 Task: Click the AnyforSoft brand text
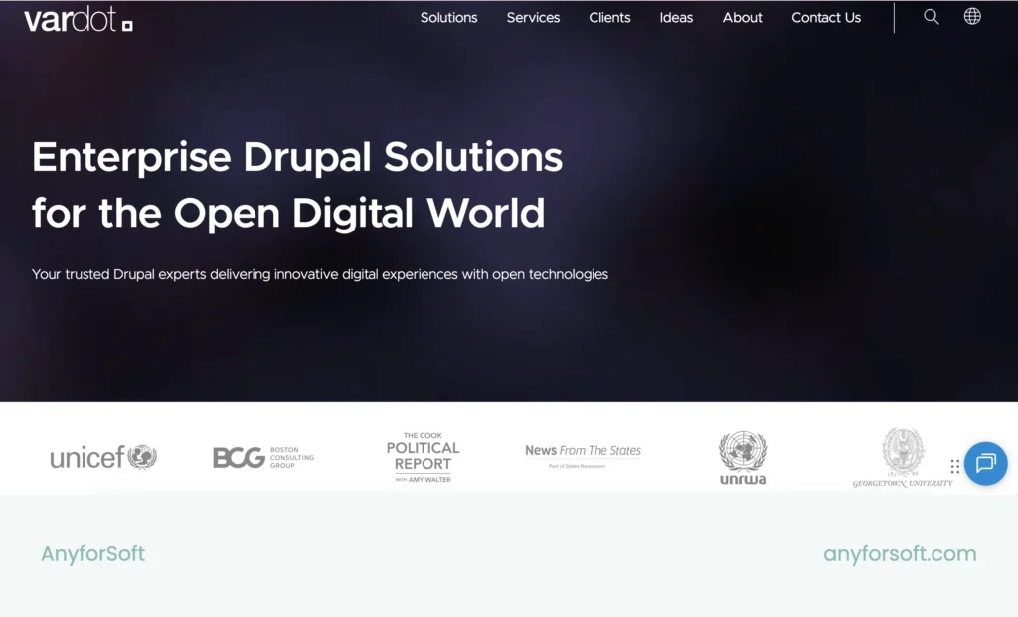(x=92, y=554)
